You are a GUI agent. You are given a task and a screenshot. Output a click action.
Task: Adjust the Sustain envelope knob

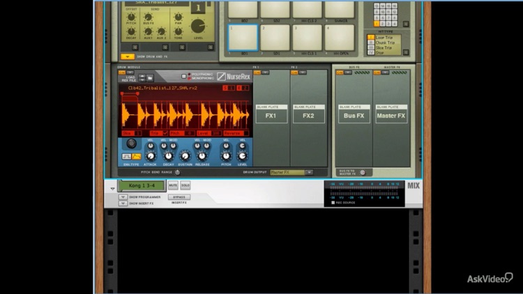click(185, 156)
